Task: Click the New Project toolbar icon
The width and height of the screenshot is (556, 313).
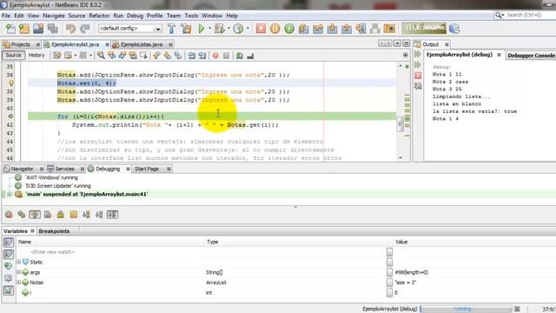Action: [x=24, y=29]
